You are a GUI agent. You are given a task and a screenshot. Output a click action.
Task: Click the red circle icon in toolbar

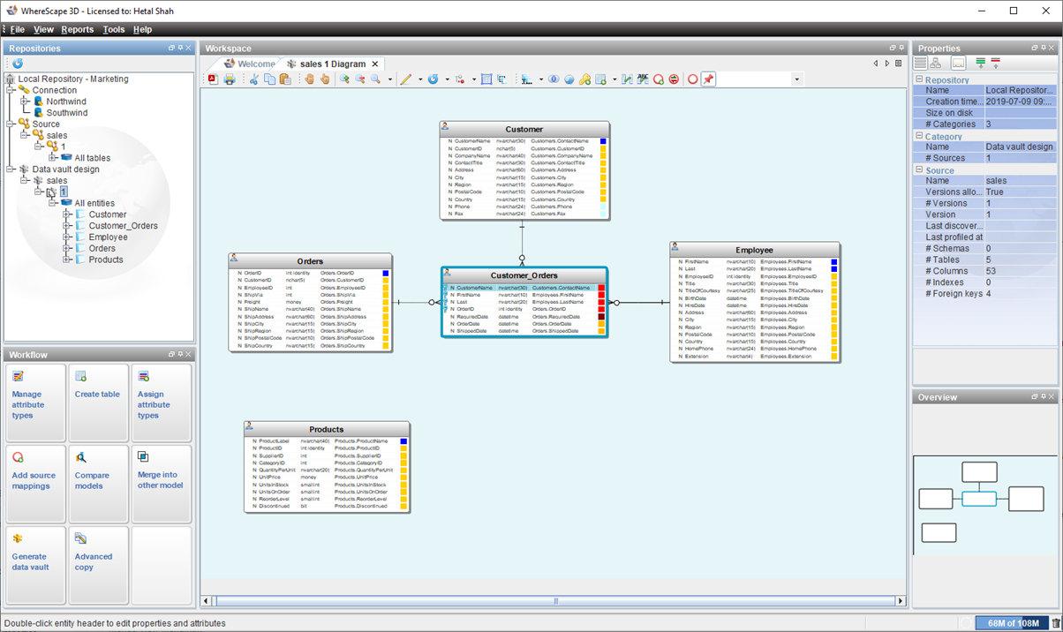pos(693,79)
